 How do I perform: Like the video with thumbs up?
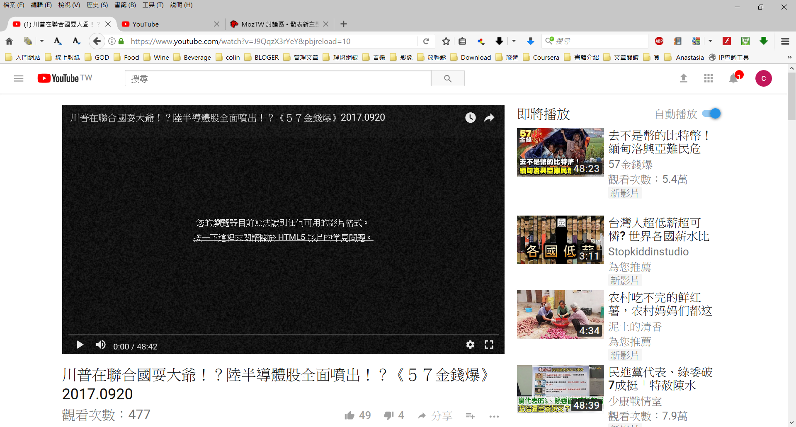click(x=349, y=415)
